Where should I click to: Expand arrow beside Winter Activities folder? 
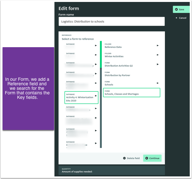point(158,55)
